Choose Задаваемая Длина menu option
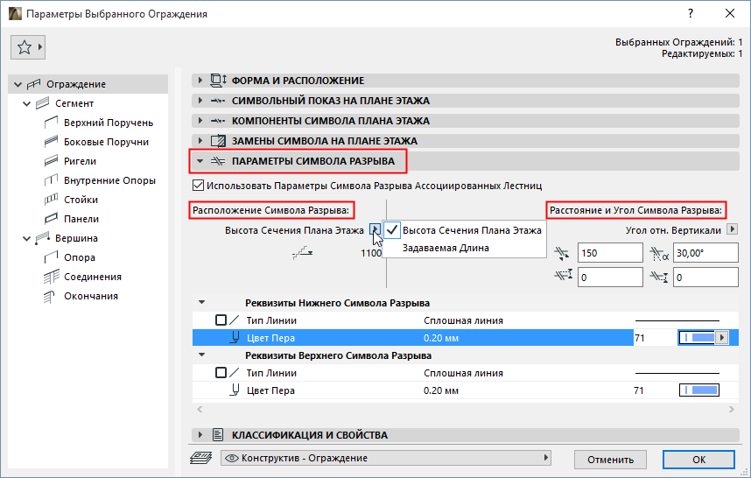Screen dimensions: 751x478 [x=446, y=248]
